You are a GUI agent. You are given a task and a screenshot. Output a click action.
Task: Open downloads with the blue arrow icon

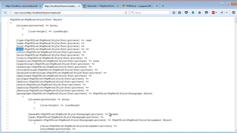193,13
